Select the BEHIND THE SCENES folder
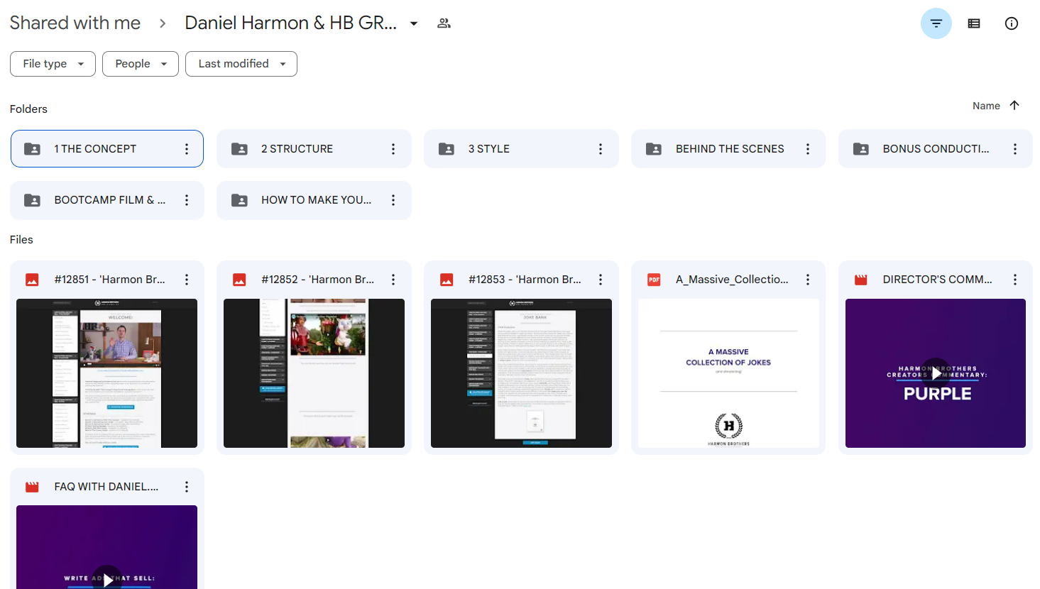This screenshot has width=1040, height=589. click(x=728, y=149)
